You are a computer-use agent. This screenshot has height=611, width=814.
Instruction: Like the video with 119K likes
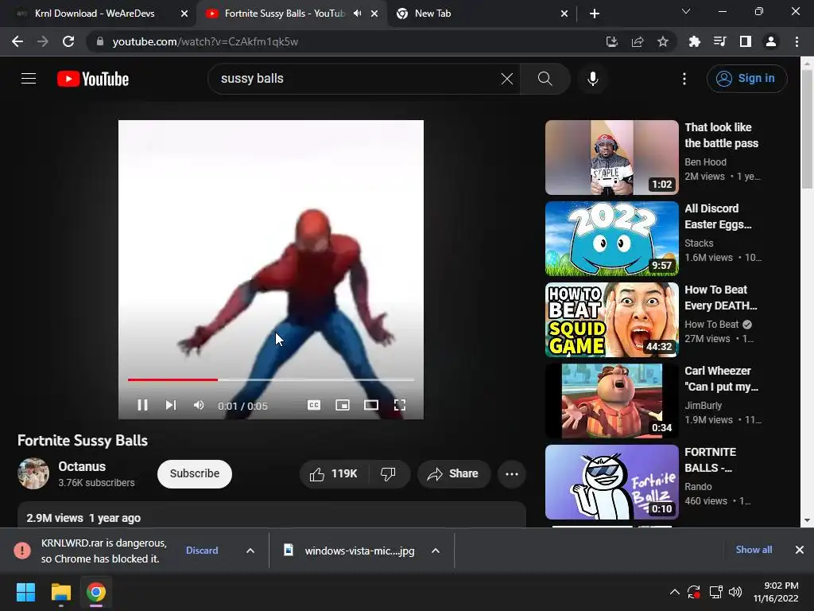[333, 474]
